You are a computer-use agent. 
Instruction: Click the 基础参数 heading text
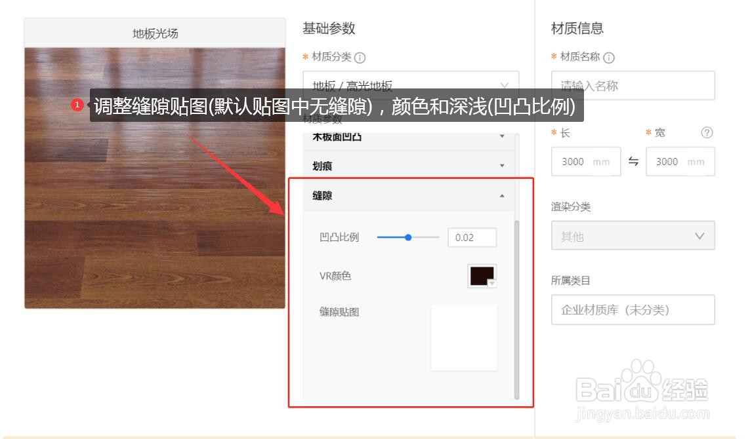pyautogui.click(x=329, y=28)
